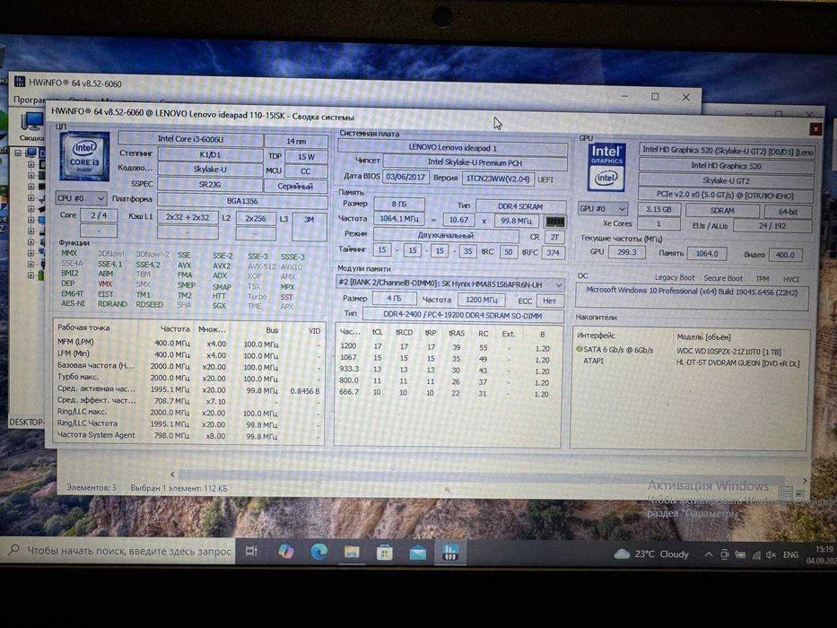The width and height of the screenshot is (837, 628).
Task: Click the HVCI indicator label
Action: (791, 279)
